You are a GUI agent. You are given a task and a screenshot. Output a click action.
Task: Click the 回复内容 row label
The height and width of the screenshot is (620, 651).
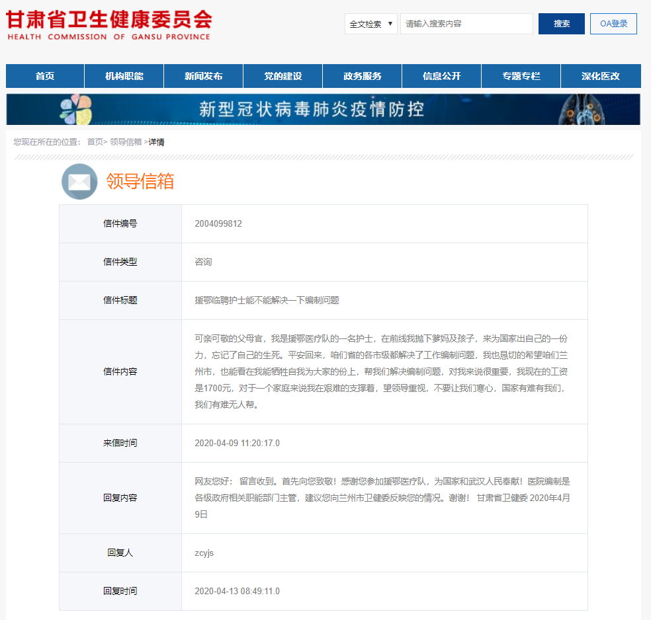point(120,498)
